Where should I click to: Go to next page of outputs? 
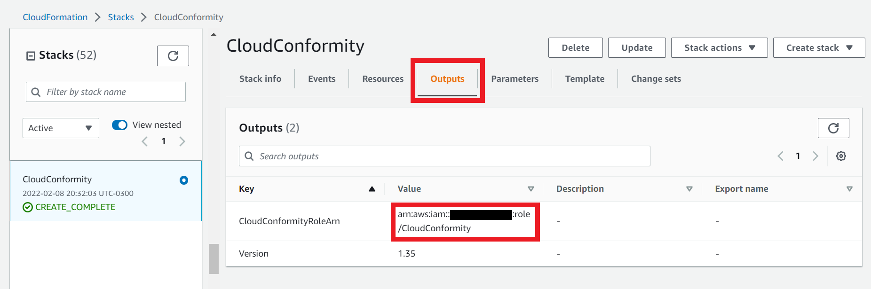[816, 156]
